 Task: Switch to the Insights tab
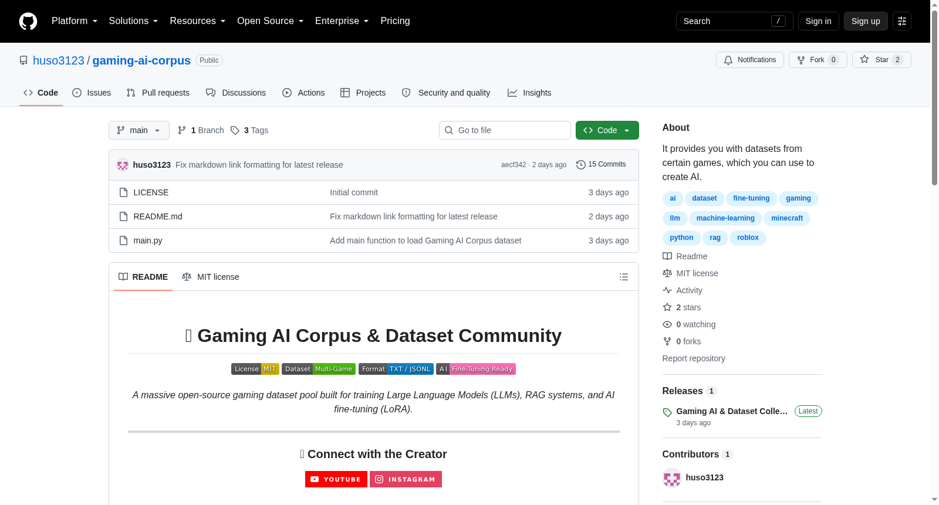click(529, 93)
